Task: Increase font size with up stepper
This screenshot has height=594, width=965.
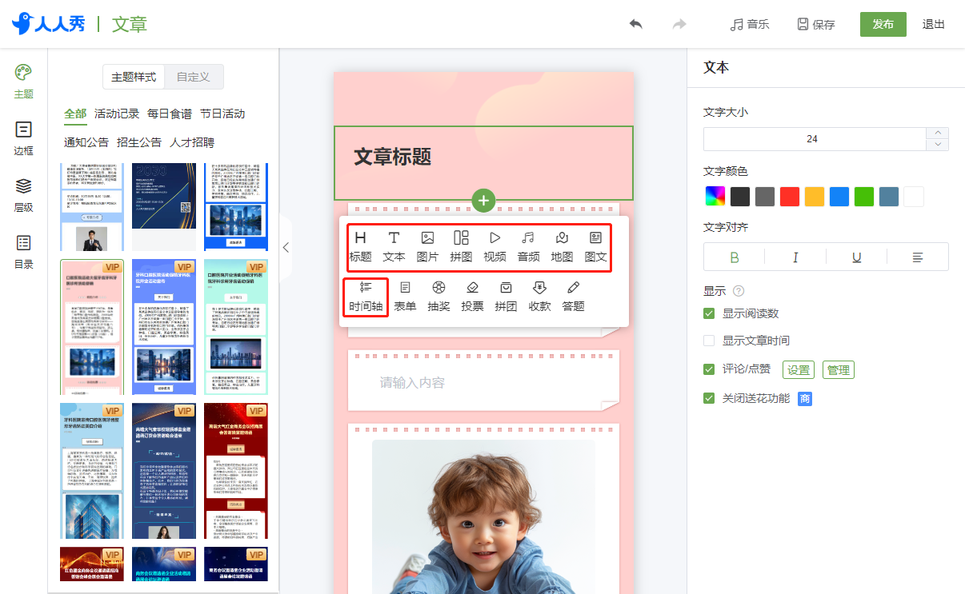Action: (938, 133)
